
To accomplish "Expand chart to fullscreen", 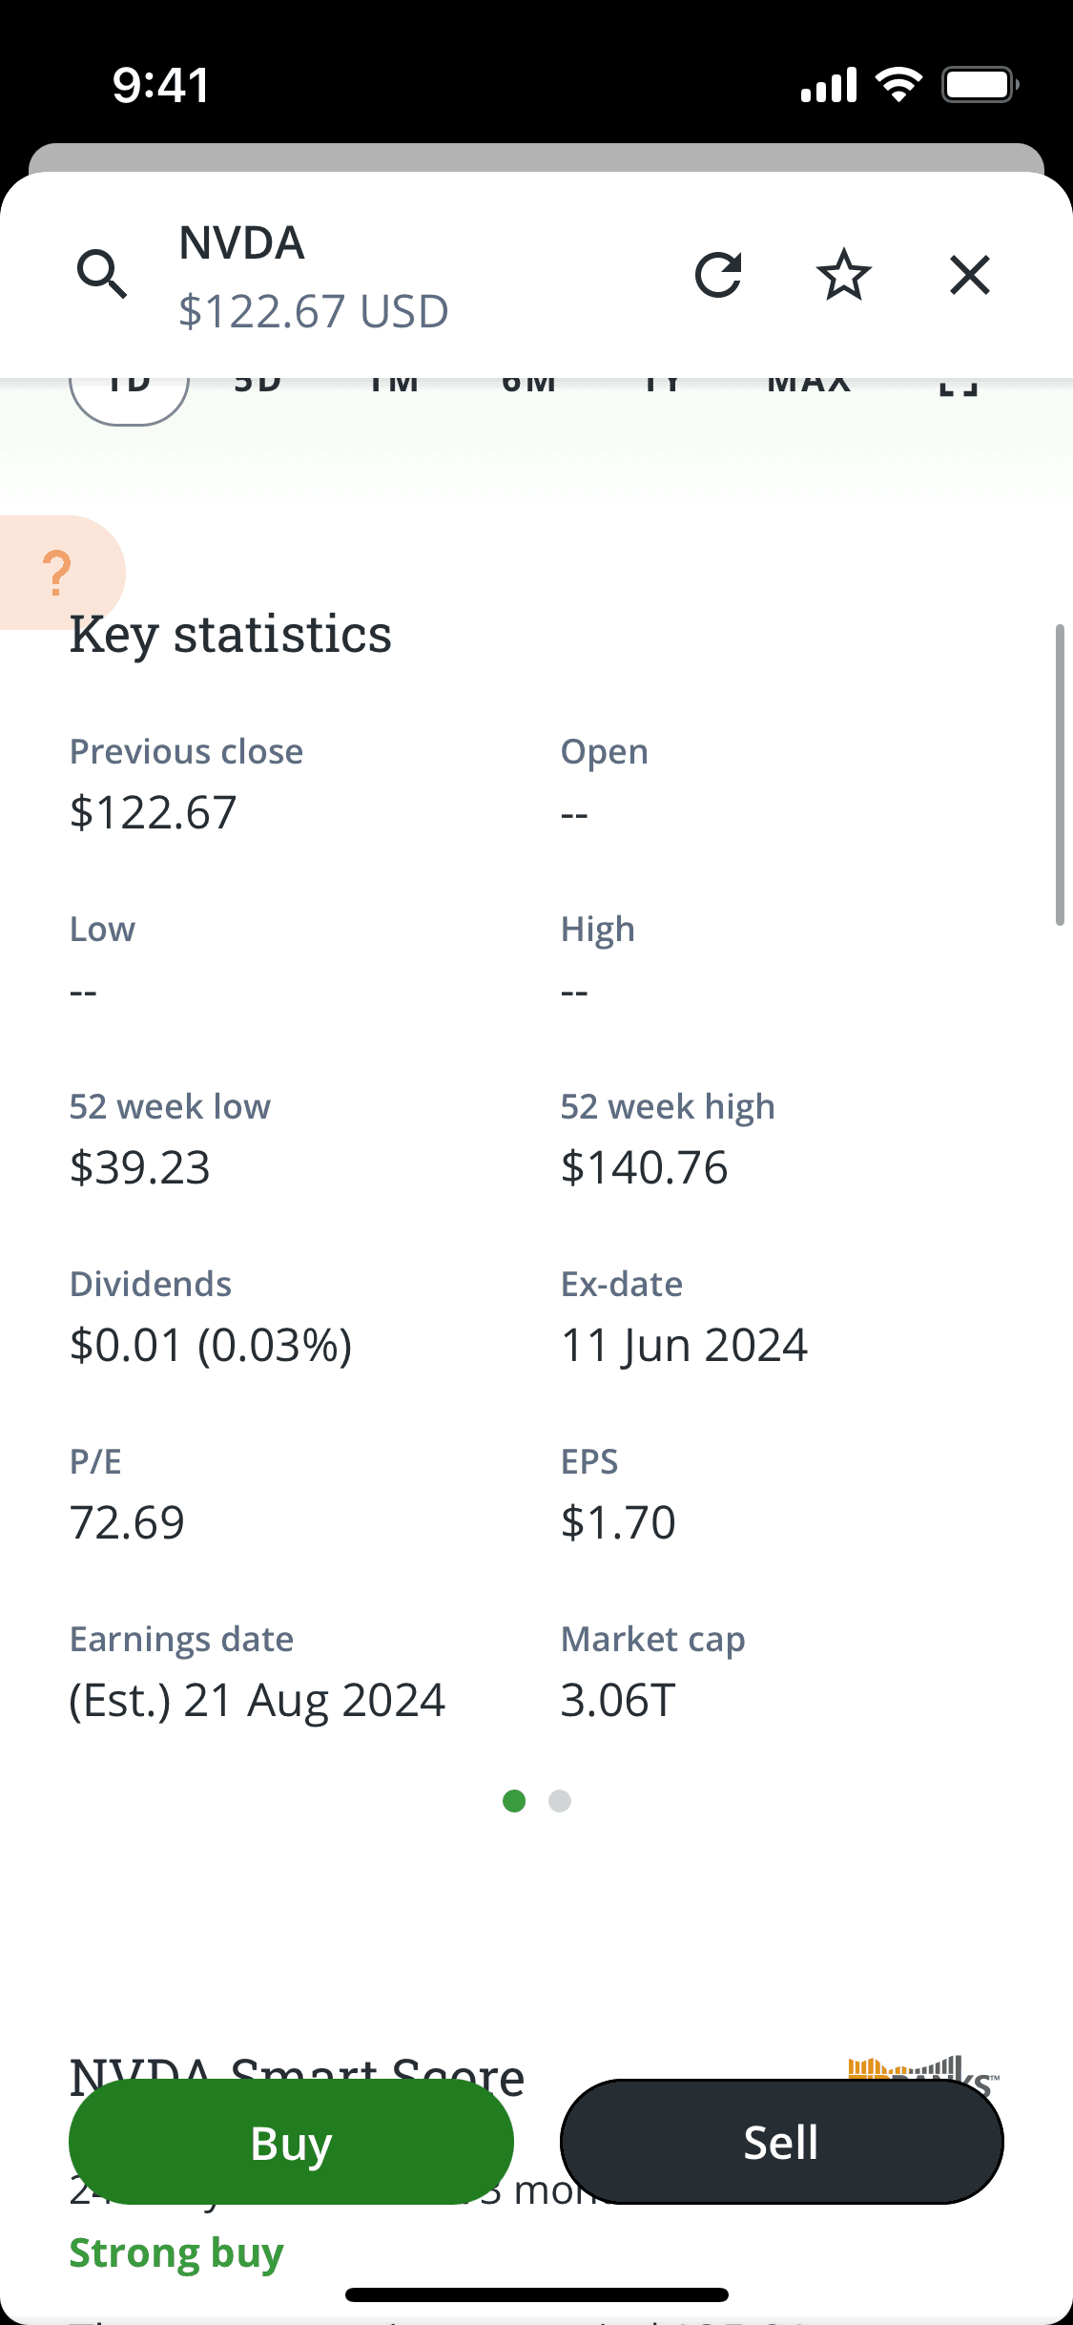I will tap(958, 388).
